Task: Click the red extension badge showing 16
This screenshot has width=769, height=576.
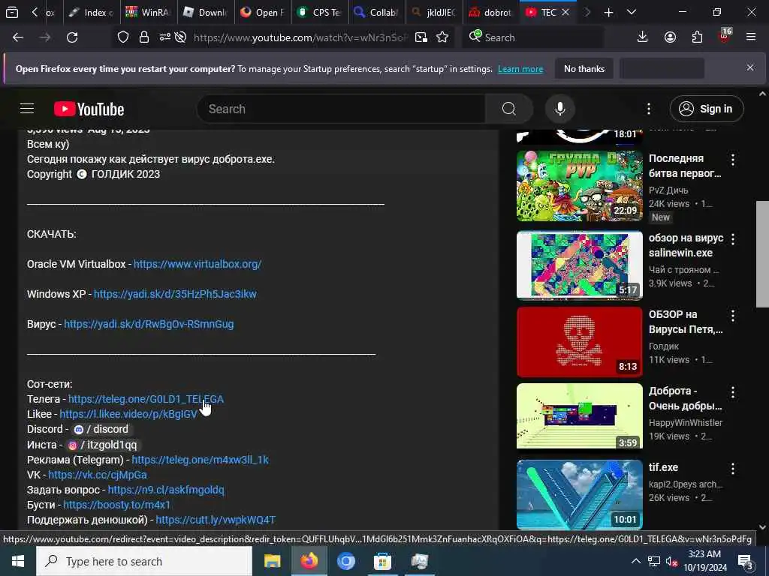Action: click(725, 35)
